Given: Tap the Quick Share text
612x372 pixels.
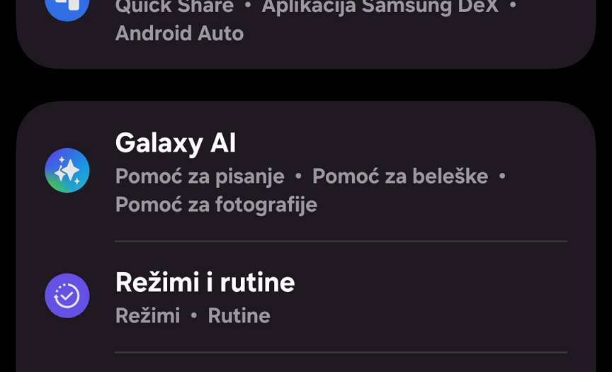Looking at the screenshot, I should click(174, 7).
